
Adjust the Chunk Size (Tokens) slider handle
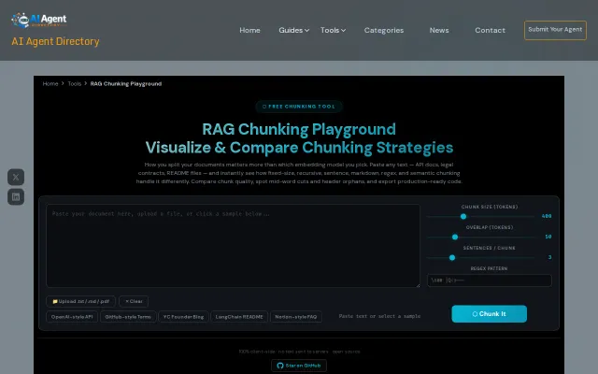point(463,216)
